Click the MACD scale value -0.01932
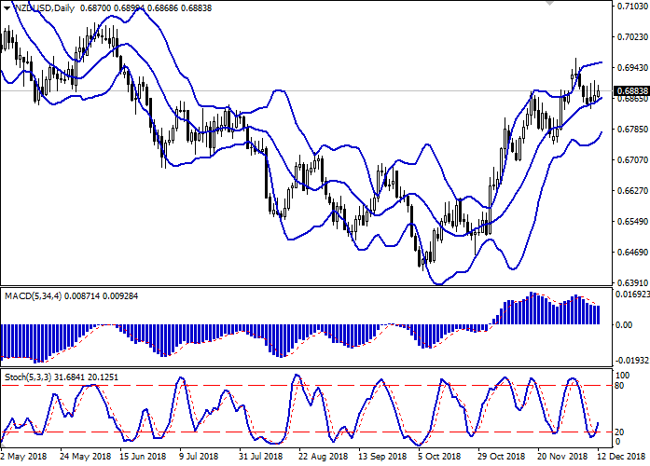 coord(632,361)
